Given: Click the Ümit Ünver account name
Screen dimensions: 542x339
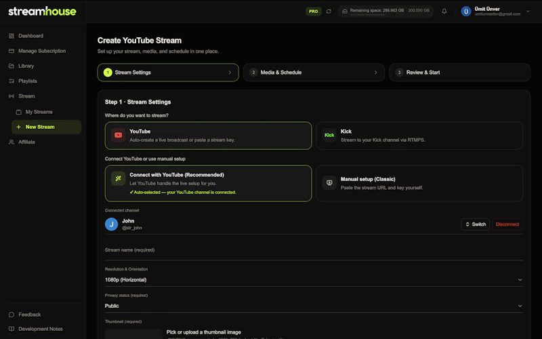Looking at the screenshot, I should click(x=487, y=9).
